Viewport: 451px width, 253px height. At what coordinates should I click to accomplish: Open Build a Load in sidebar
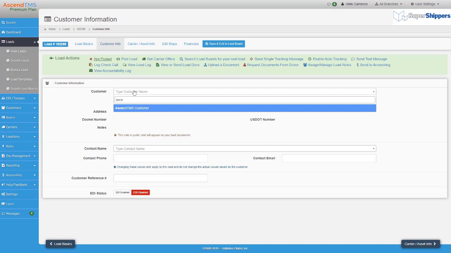(19, 70)
